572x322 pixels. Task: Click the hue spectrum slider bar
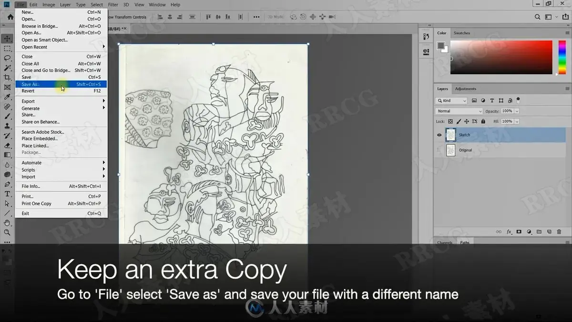562,57
